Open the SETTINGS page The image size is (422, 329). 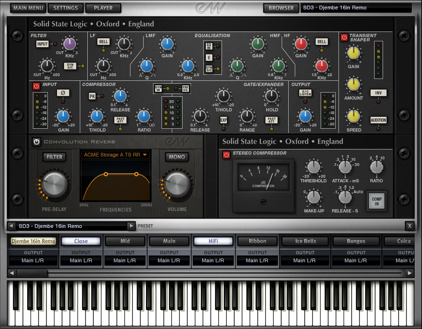(x=65, y=8)
